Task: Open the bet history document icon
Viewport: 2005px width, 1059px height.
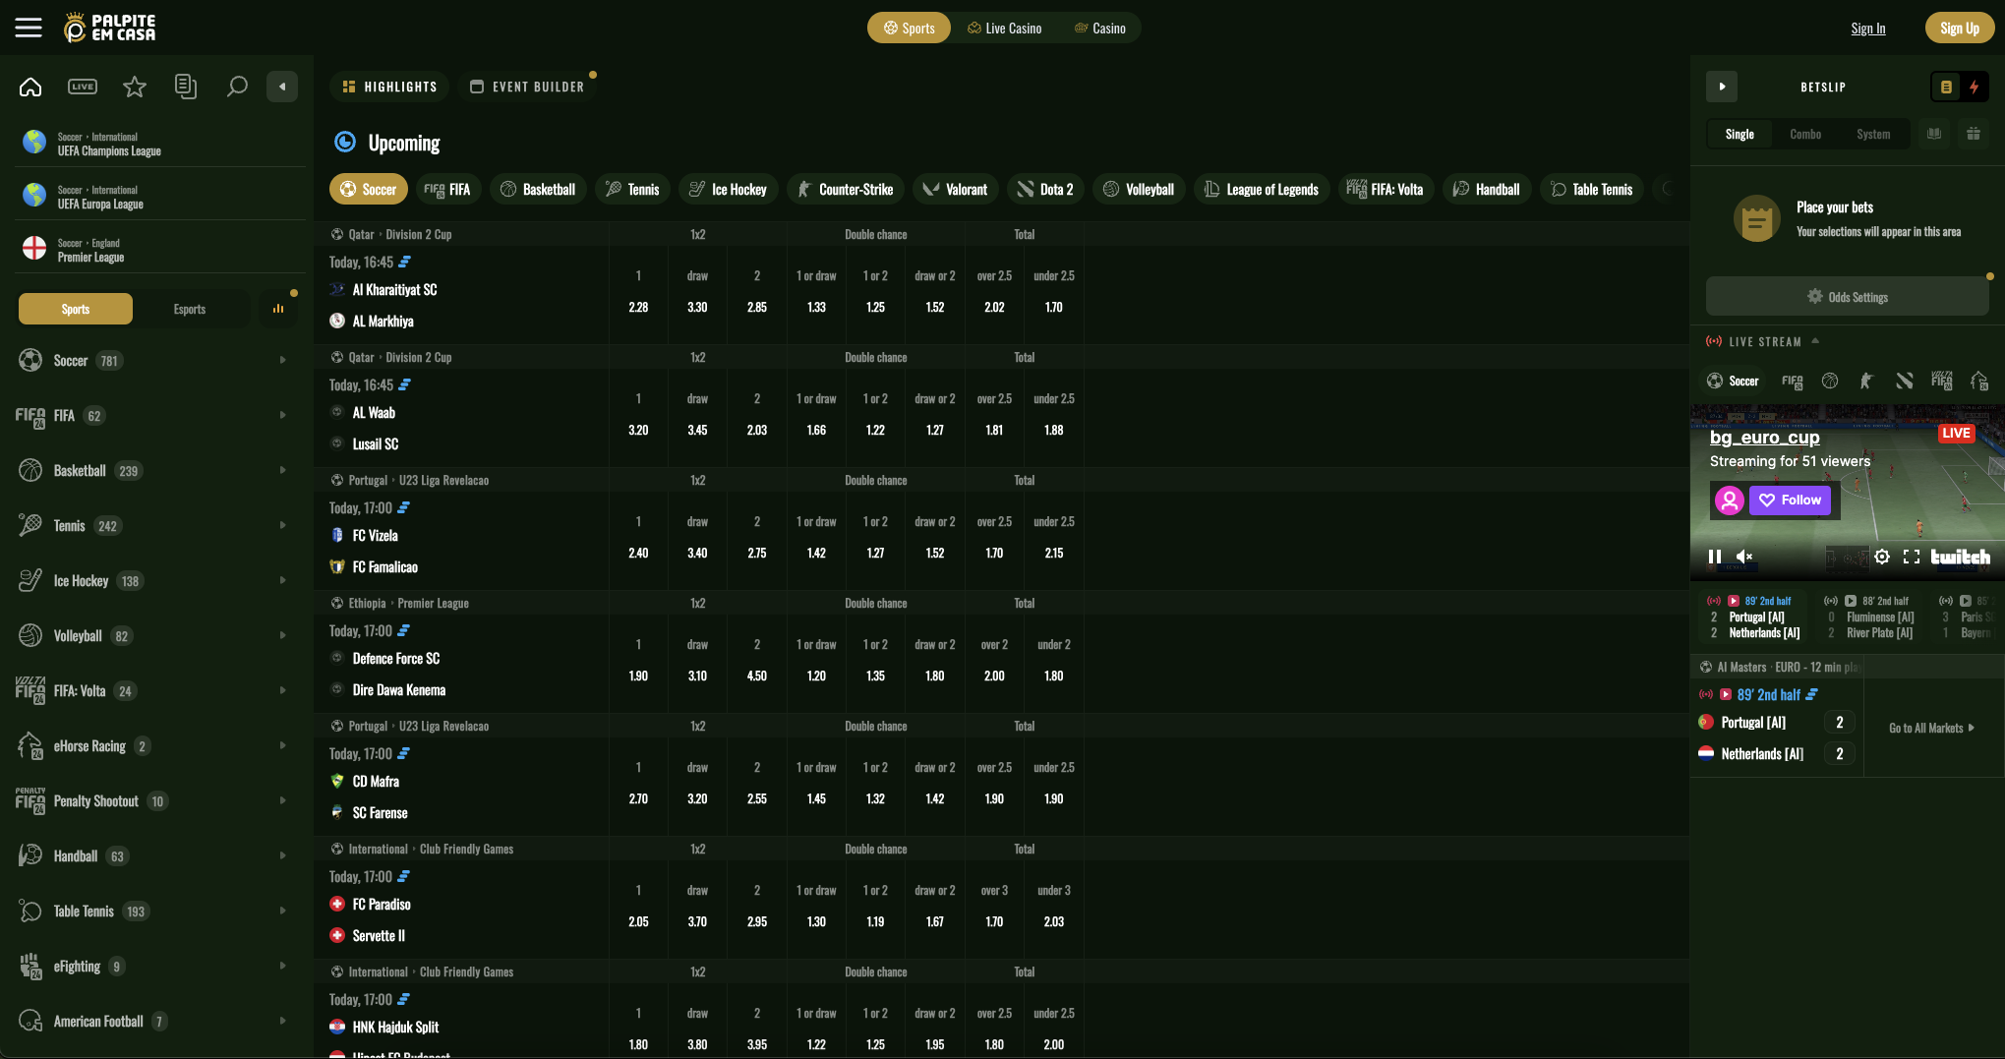Action: pyautogui.click(x=185, y=87)
